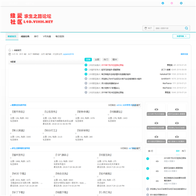Screen dimensions: 196x196
Task: Select the 最新 tab in ranking sidebar
Action: coord(177,151)
